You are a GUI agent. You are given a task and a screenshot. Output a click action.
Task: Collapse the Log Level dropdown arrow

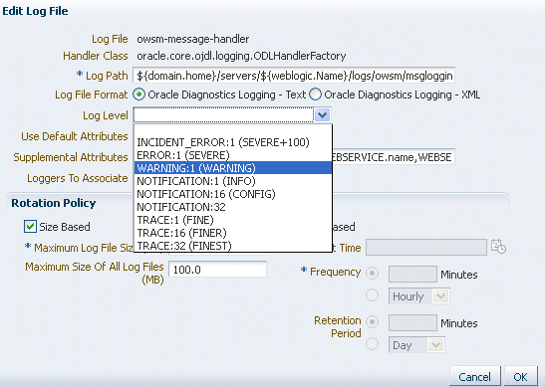point(322,114)
